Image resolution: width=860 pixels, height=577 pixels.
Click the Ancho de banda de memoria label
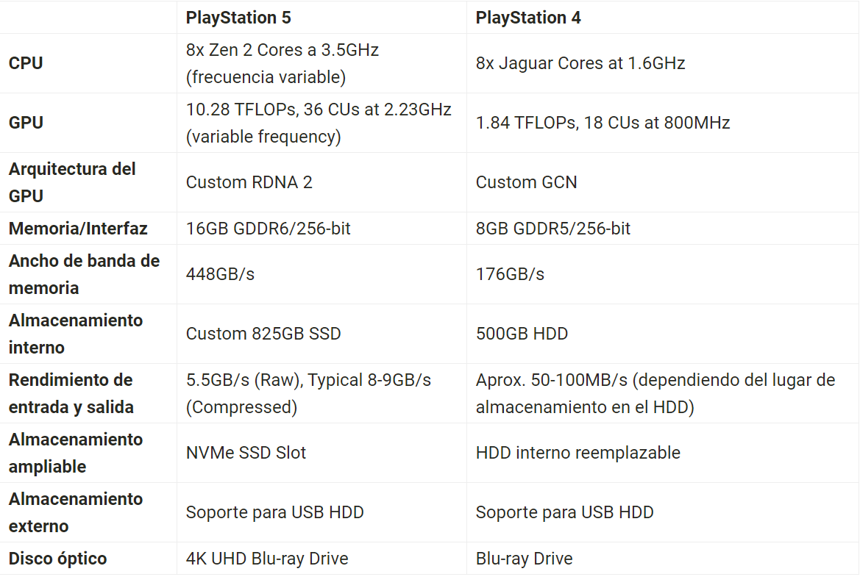pyautogui.click(x=84, y=274)
